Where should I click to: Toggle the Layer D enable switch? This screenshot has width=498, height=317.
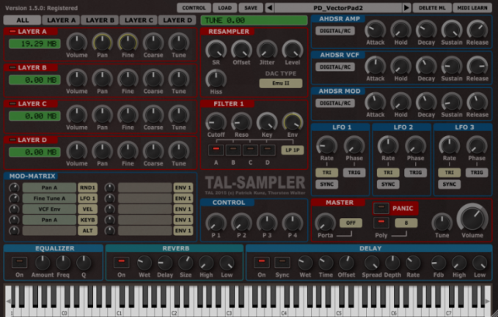coord(12,140)
